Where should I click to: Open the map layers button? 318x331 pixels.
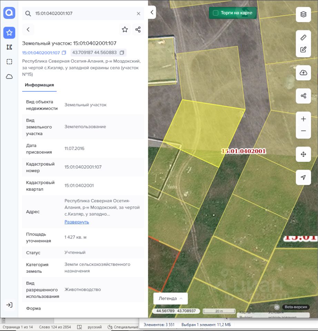(304, 14)
